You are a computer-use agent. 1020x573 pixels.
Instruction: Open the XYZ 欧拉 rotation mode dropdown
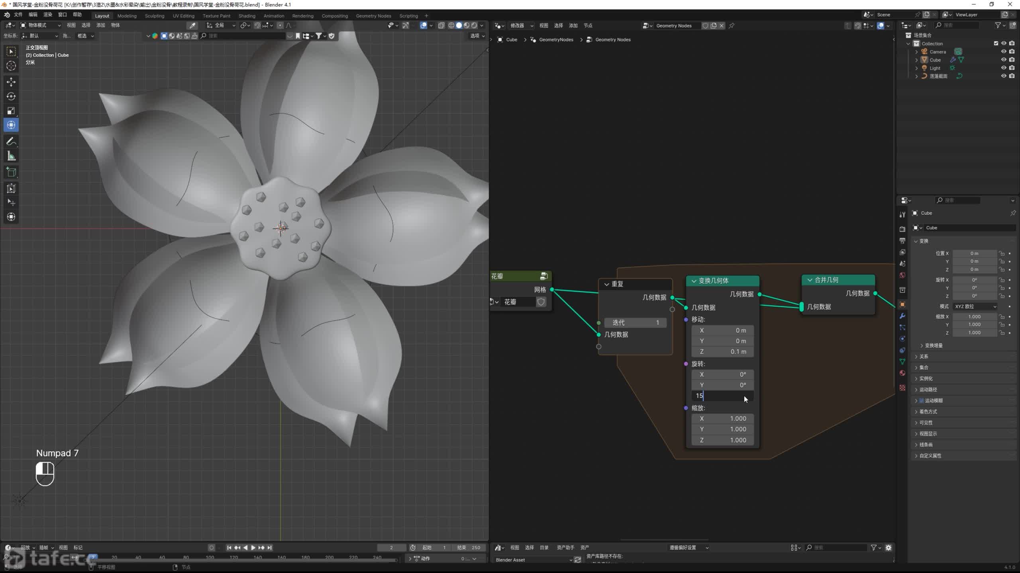coord(975,306)
